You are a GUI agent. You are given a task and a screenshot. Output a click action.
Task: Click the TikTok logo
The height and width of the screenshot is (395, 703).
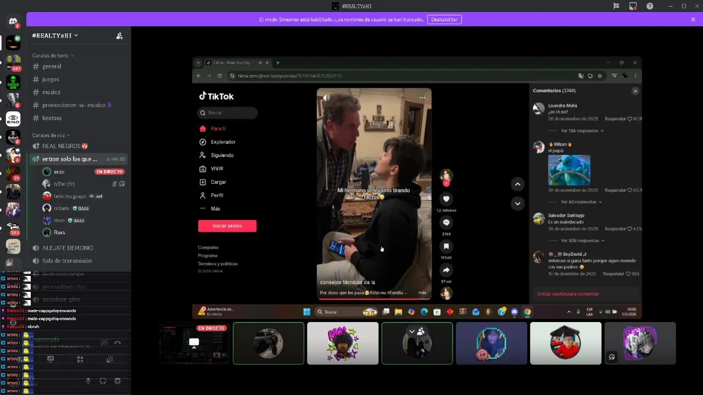[216, 96]
